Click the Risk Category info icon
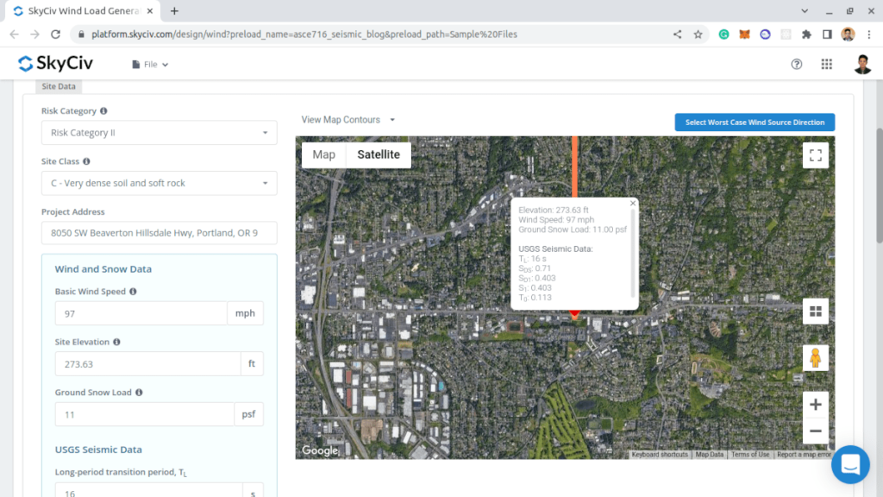 coord(103,111)
